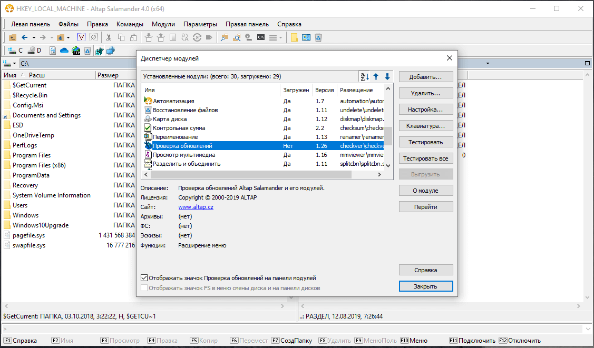This screenshot has height=348, width=594.
Task: Click the Select files toolbar icon
Action: coord(82,37)
